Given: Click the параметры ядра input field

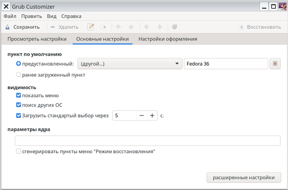Looking at the screenshot, I should tap(148, 141).
